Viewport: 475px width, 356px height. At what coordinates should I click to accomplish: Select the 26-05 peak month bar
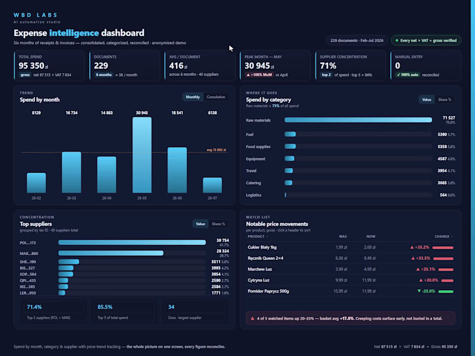point(142,155)
